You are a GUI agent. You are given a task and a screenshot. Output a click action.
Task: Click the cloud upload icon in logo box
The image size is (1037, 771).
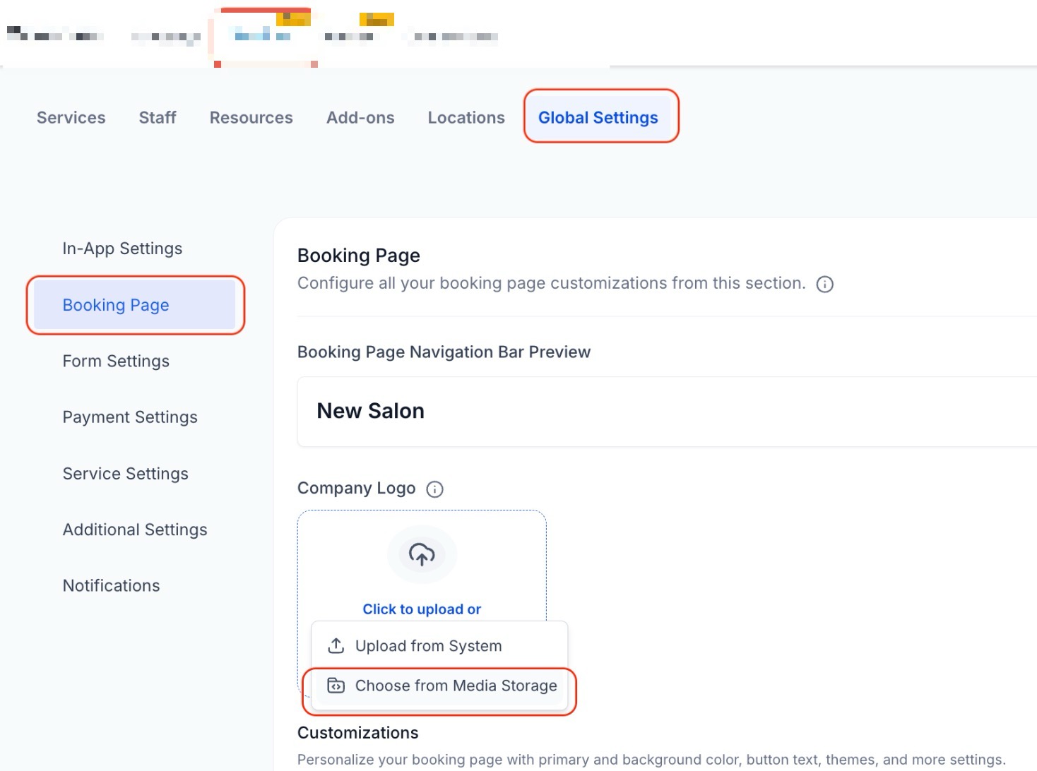click(x=422, y=555)
